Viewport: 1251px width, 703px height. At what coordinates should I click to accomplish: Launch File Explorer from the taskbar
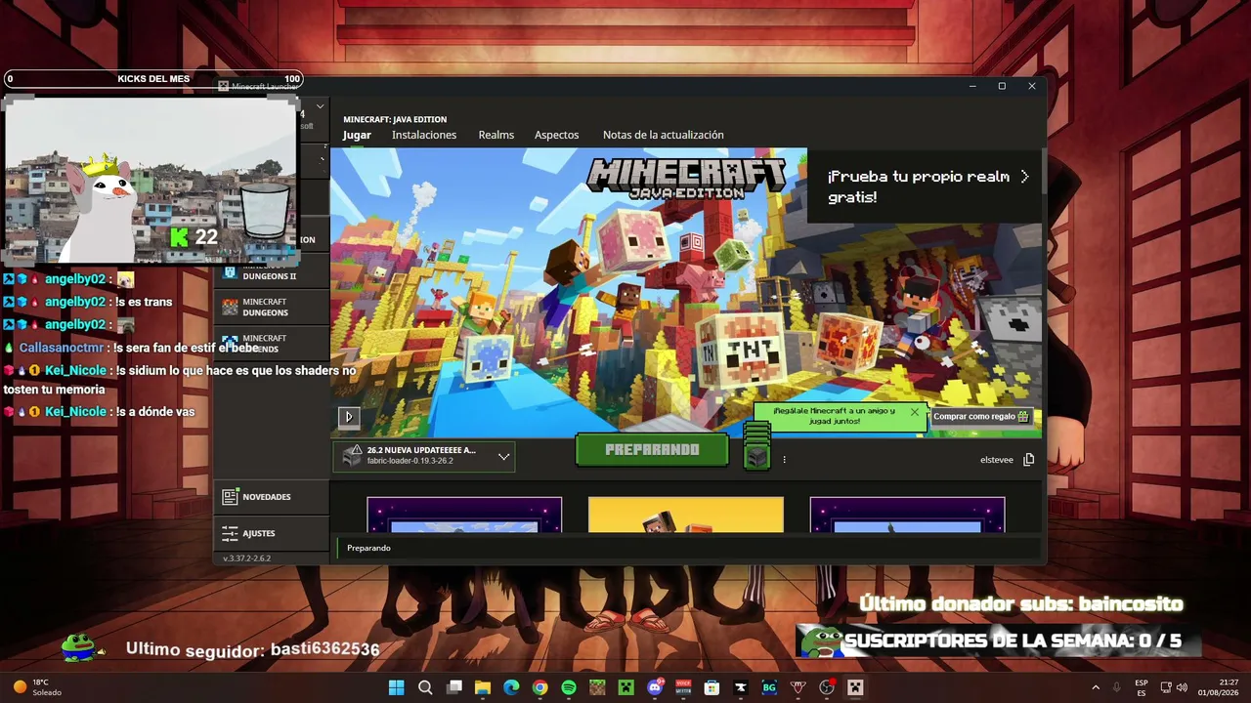[x=482, y=687]
